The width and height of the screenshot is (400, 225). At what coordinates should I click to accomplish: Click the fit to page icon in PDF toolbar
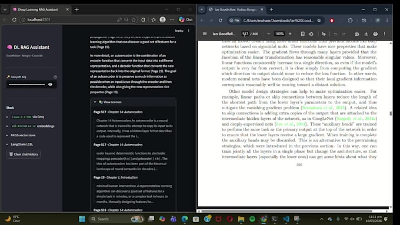[x=302, y=33]
